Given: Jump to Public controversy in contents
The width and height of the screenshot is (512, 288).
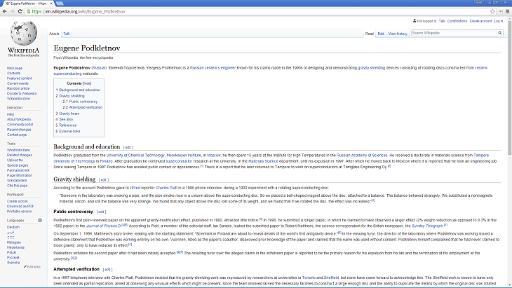Looking at the screenshot, I should 83,102.
